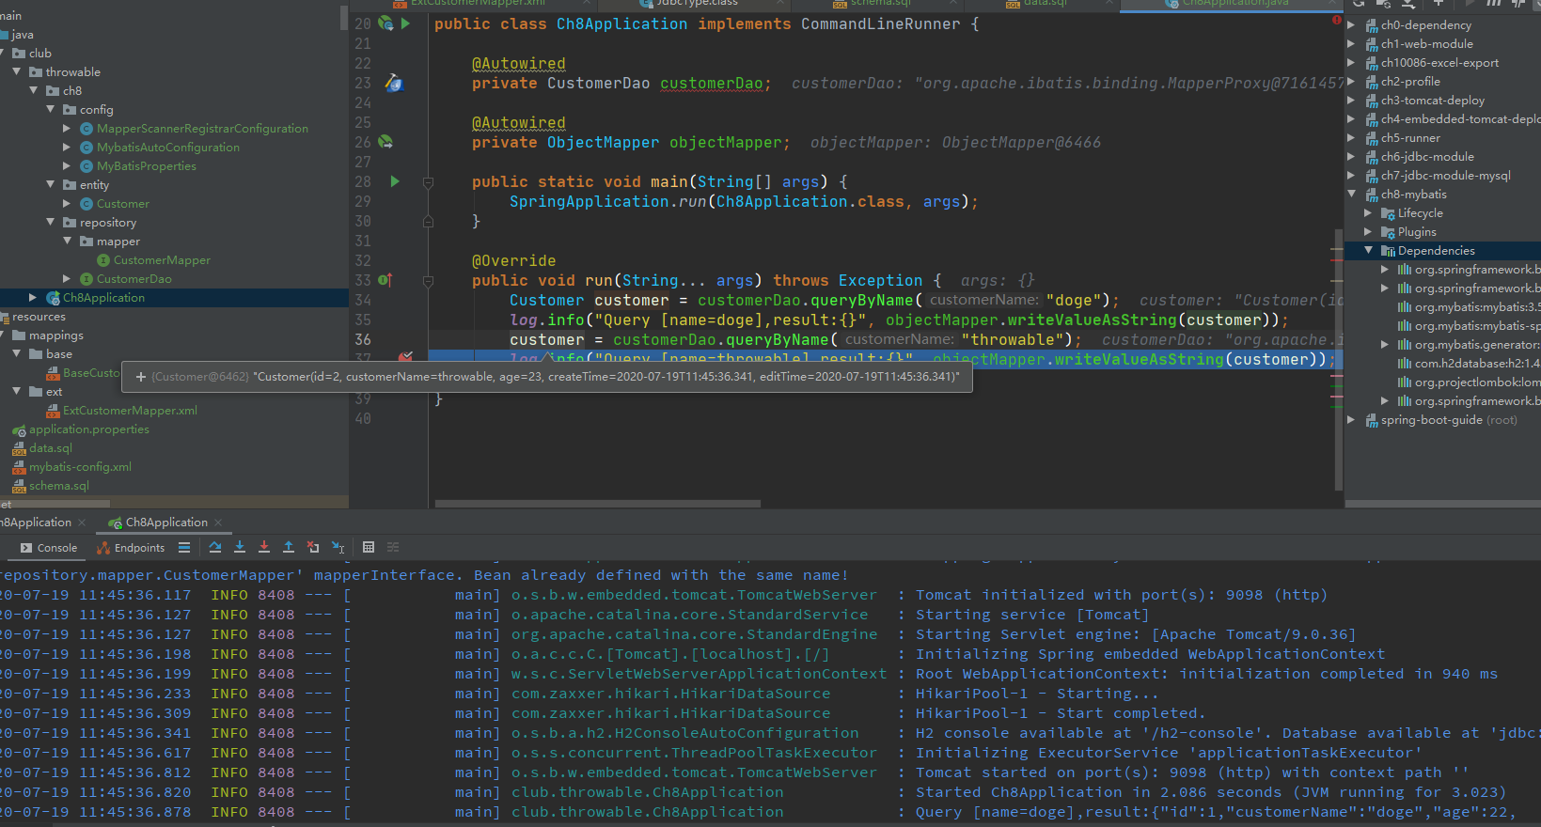This screenshot has height=827, width=1541.
Task: Open schema.sql in project tree
Action: [59, 486]
